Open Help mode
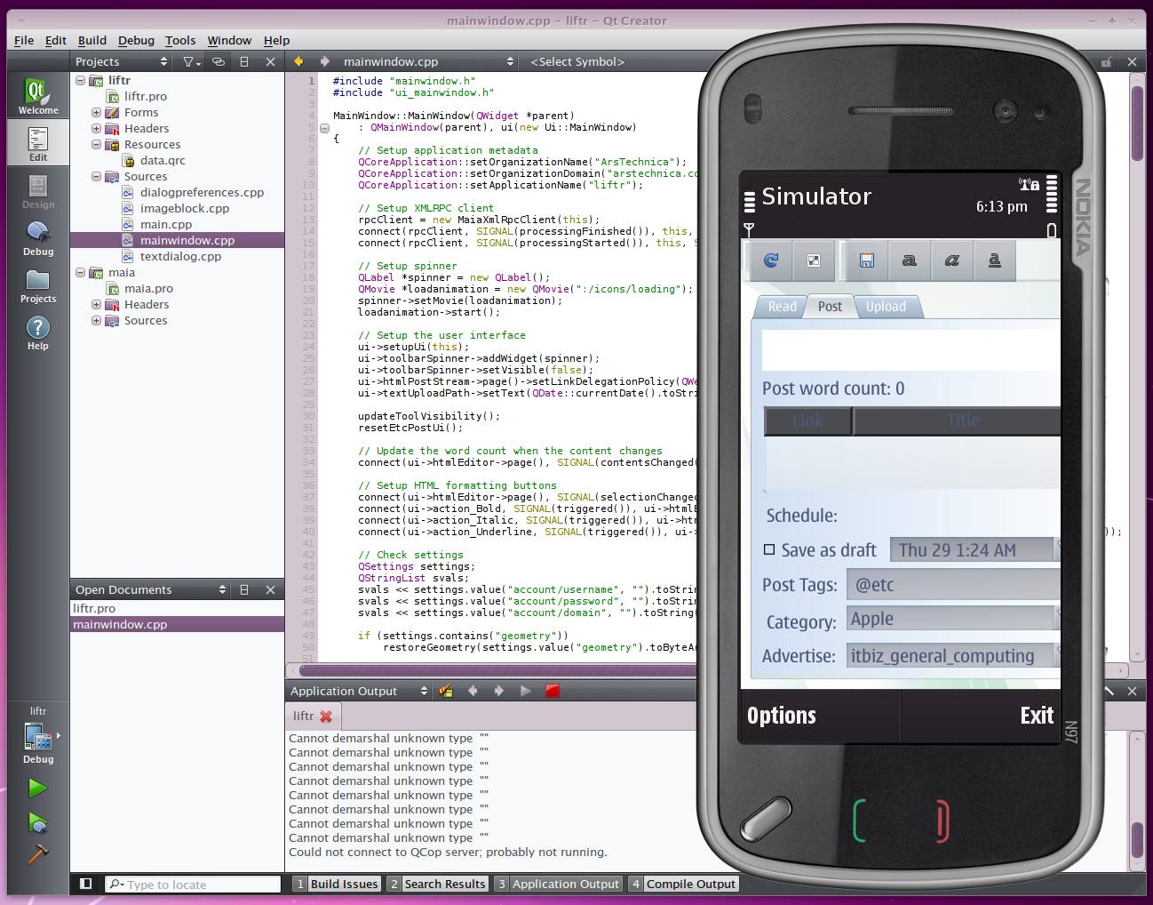This screenshot has width=1153, height=905. click(x=38, y=331)
